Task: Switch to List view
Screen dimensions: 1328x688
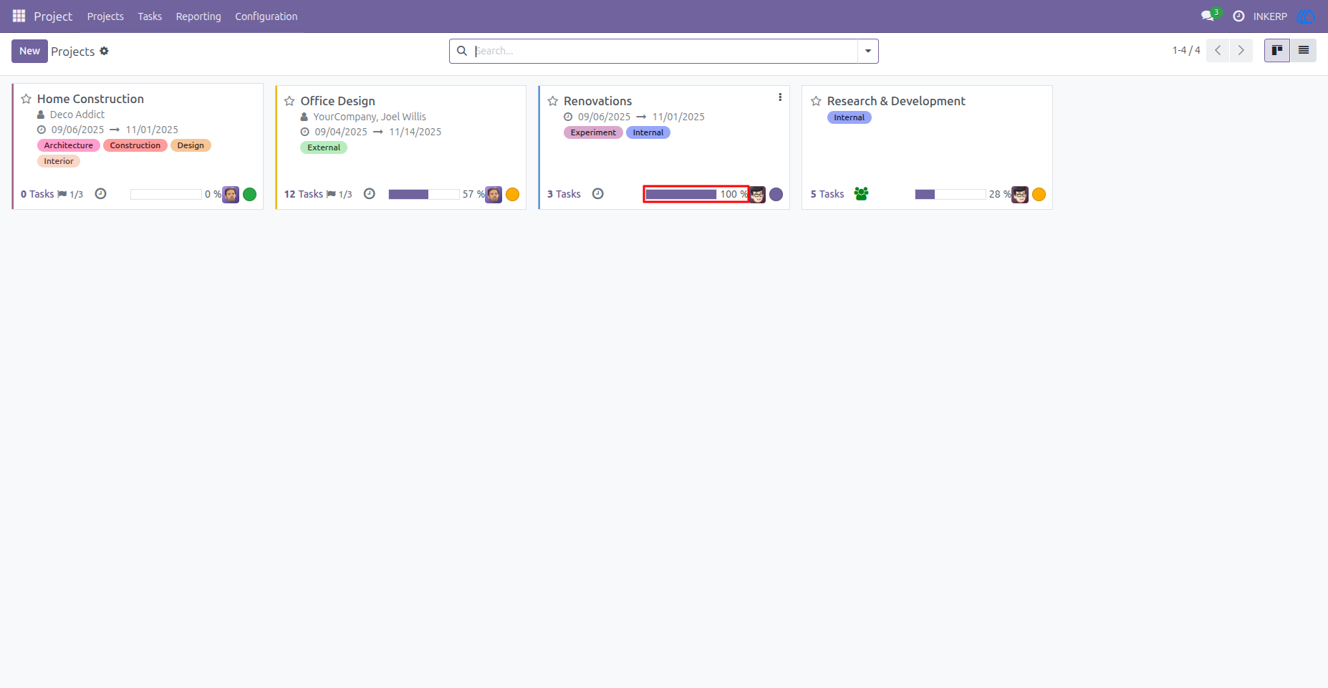Action: 1304,51
